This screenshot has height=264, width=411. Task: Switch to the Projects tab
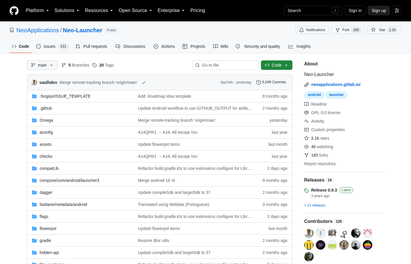[194, 46]
